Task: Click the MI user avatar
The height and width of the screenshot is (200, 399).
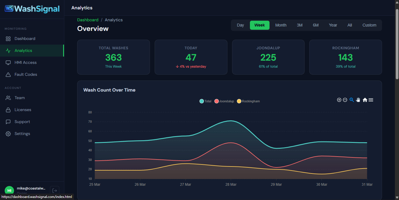Action: (9, 190)
